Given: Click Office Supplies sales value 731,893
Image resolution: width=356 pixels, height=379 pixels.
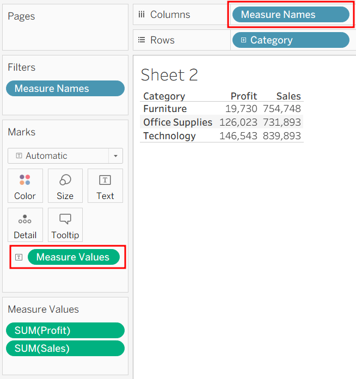Looking at the screenshot, I should click(282, 122).
